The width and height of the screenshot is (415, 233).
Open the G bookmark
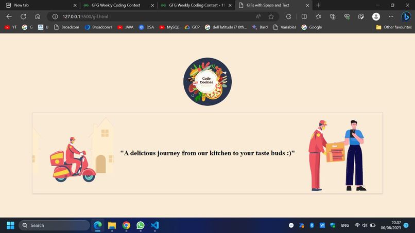pos(27,27)
